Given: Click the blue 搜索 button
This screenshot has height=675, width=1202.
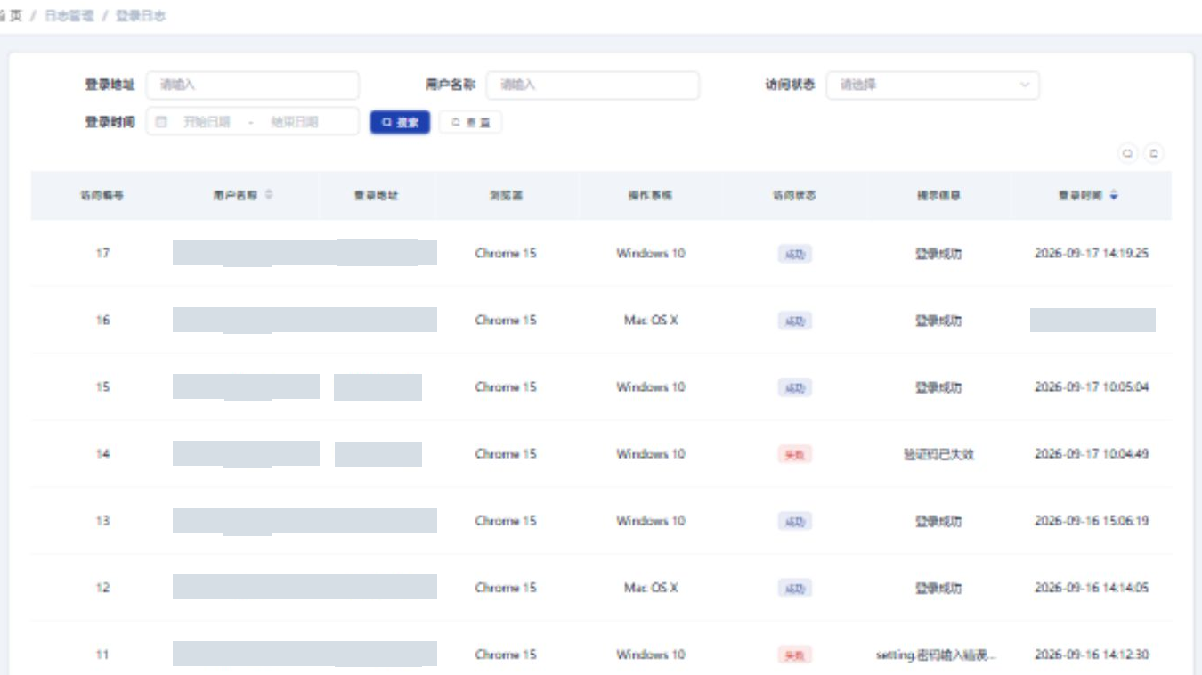Looking at the screenshot, I should click(x=400, y=122).
